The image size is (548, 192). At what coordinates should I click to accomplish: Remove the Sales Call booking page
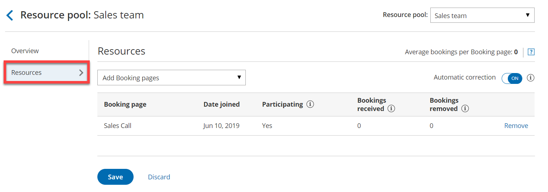[516, 126]
